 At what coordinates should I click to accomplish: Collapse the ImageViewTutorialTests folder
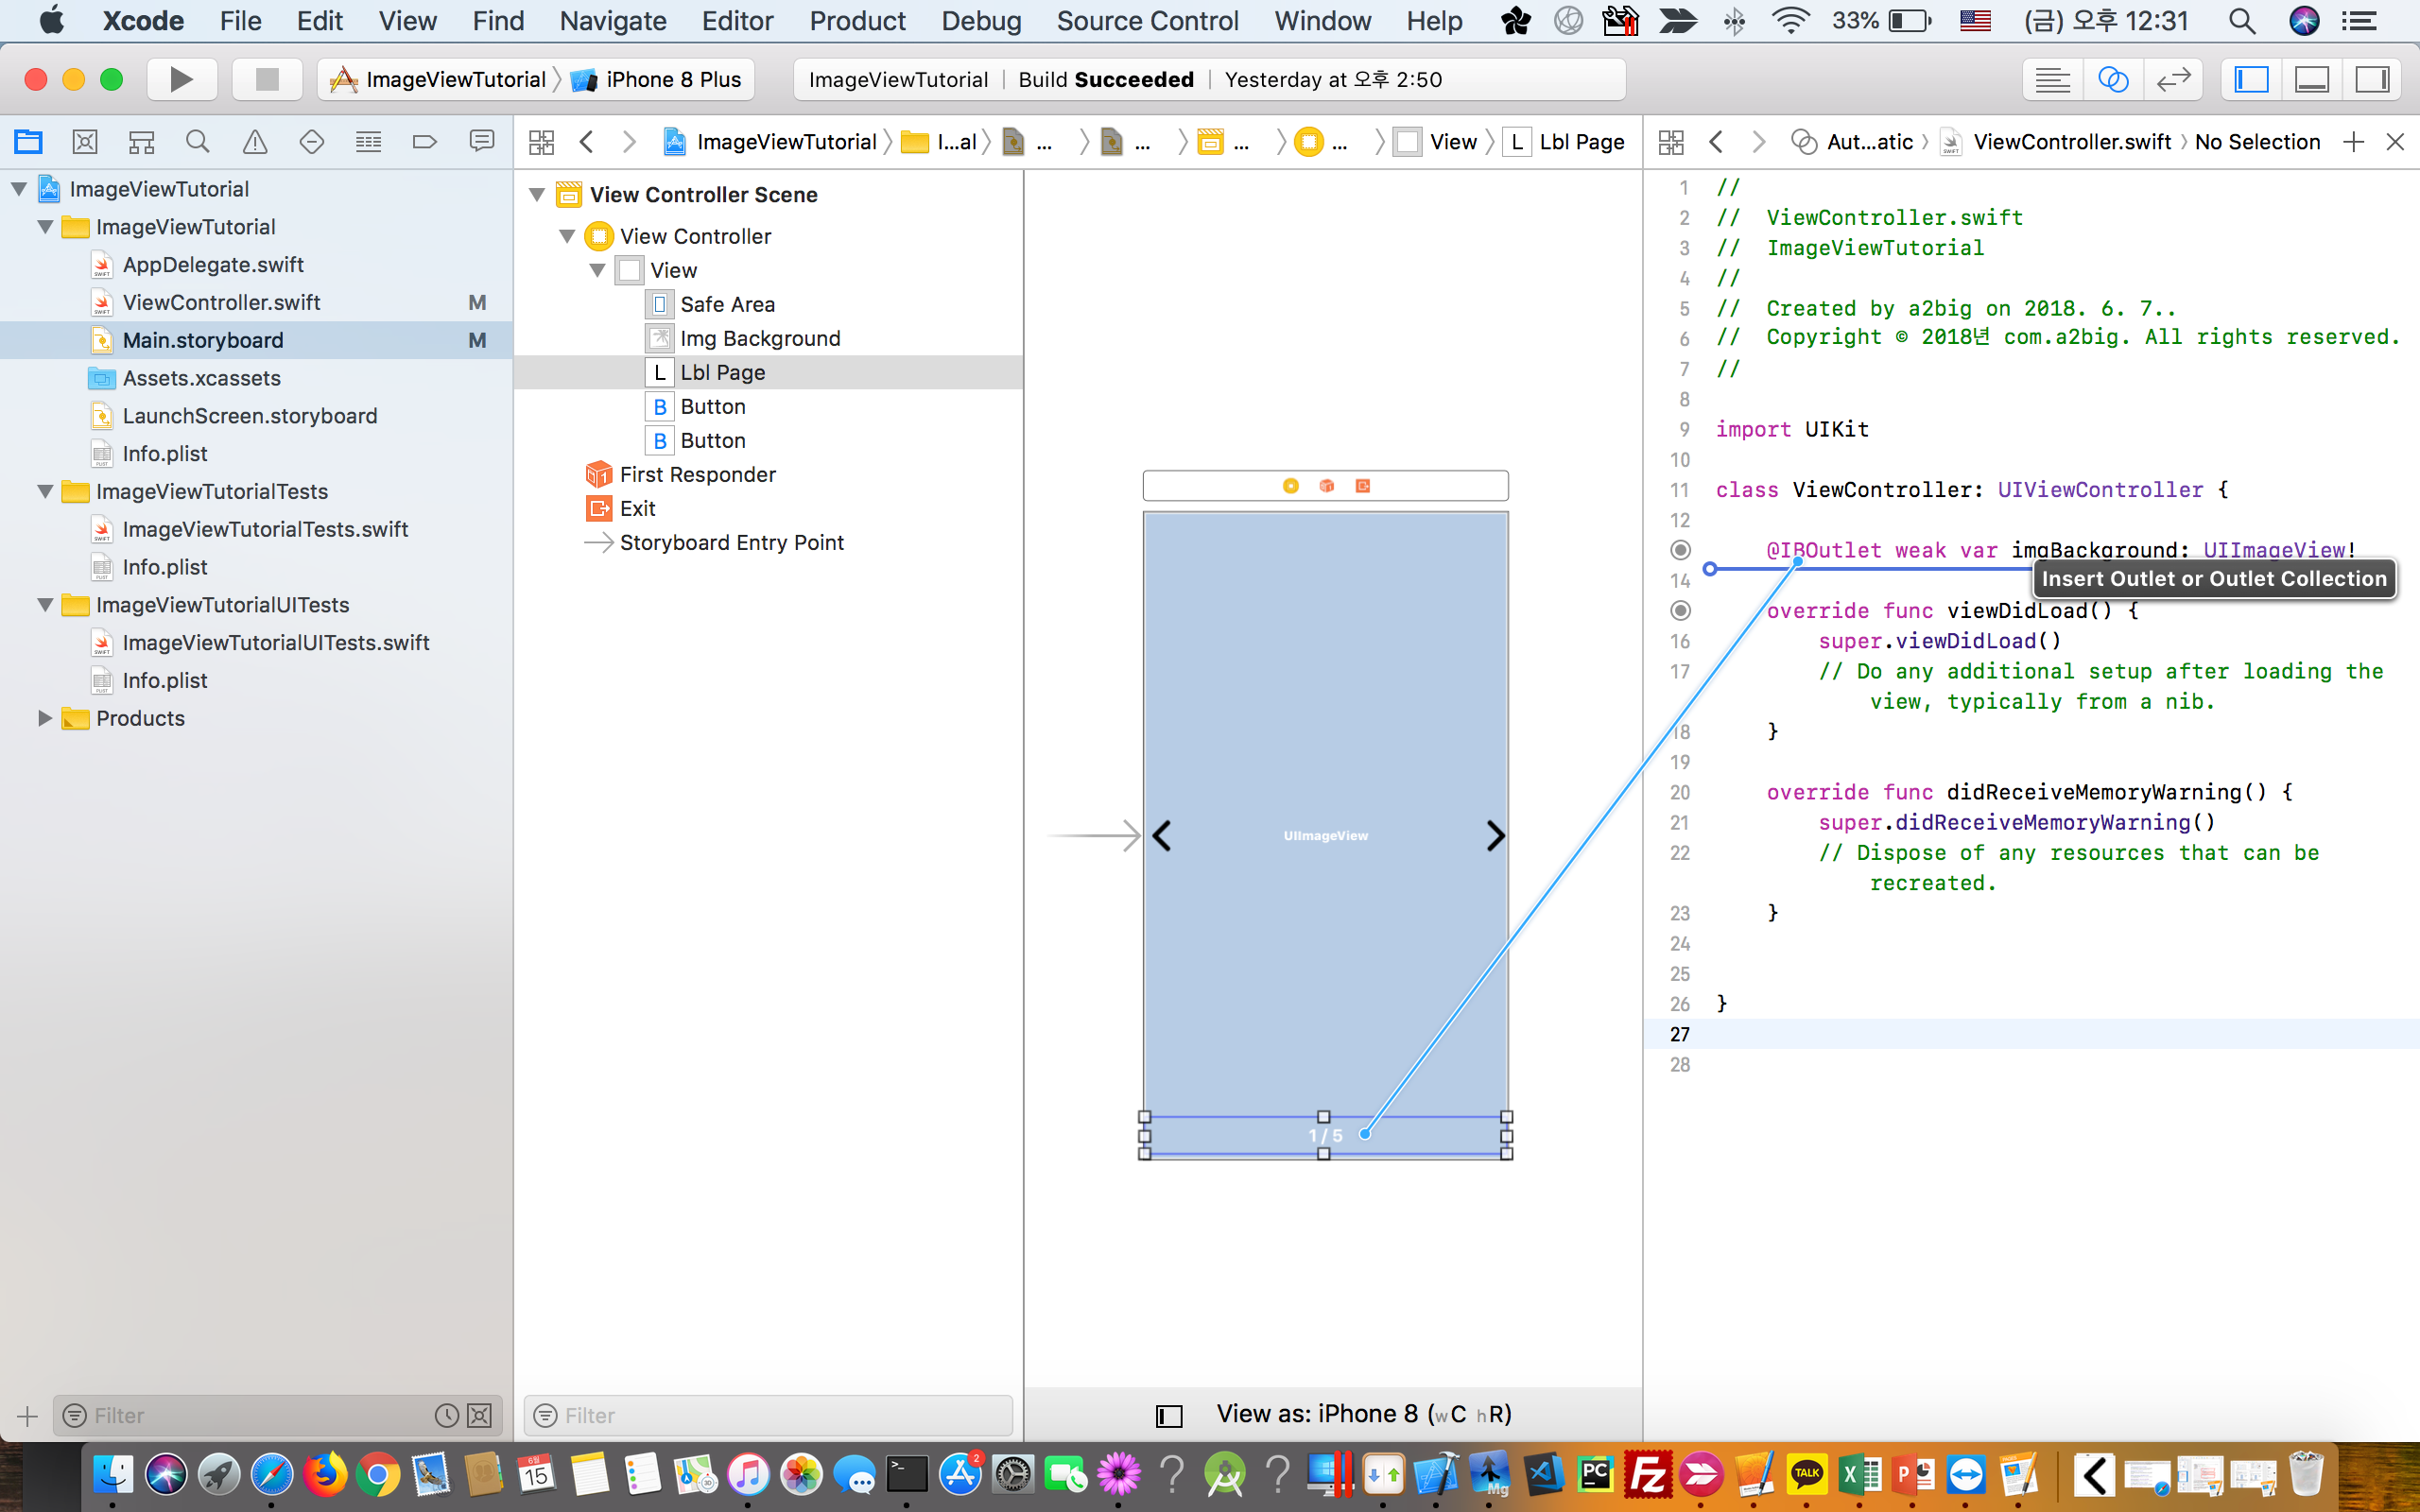(x=45, y=491)
